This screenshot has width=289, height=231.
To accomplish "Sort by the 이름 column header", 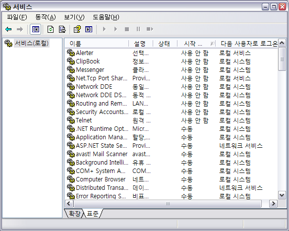I will tap(97, 44).
